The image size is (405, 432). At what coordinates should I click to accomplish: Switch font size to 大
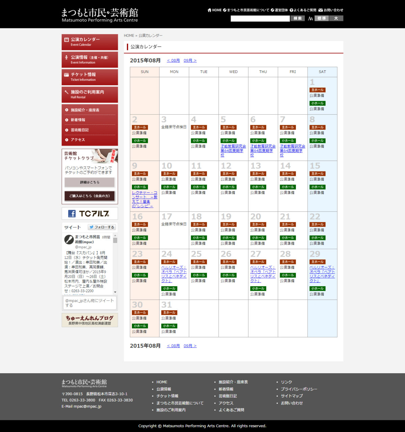point(336,18)
